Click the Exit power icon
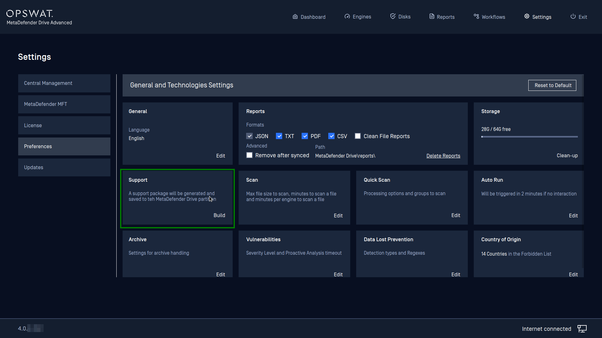This screenshot has width=602, height=338. click(x=573, y=16)
